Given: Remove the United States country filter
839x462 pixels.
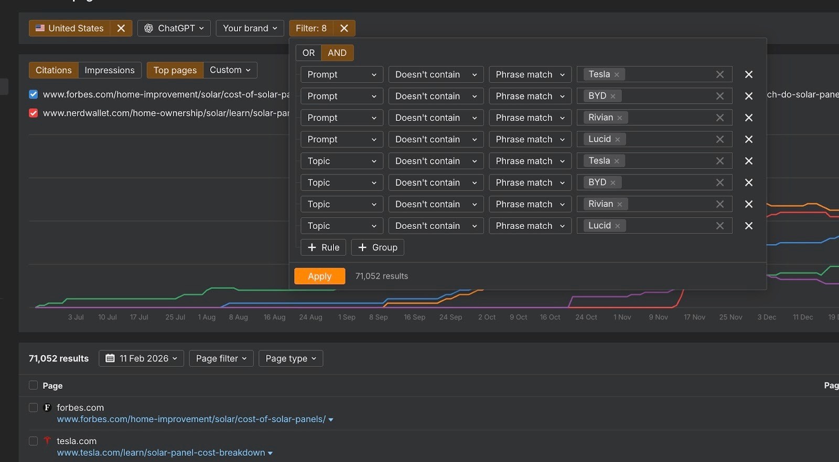Looking at the screenshot, I should [x=121, y=28].
